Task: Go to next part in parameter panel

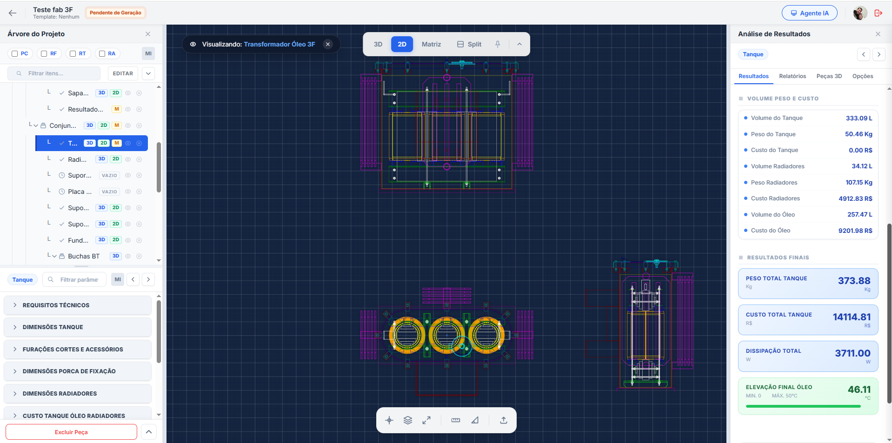Action: point(148,279)
